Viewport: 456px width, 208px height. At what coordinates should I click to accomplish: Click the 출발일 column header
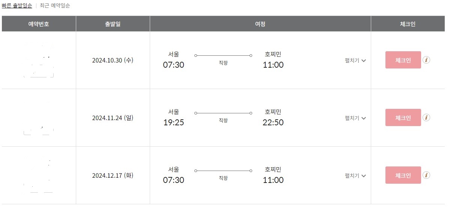pos(113,24)
